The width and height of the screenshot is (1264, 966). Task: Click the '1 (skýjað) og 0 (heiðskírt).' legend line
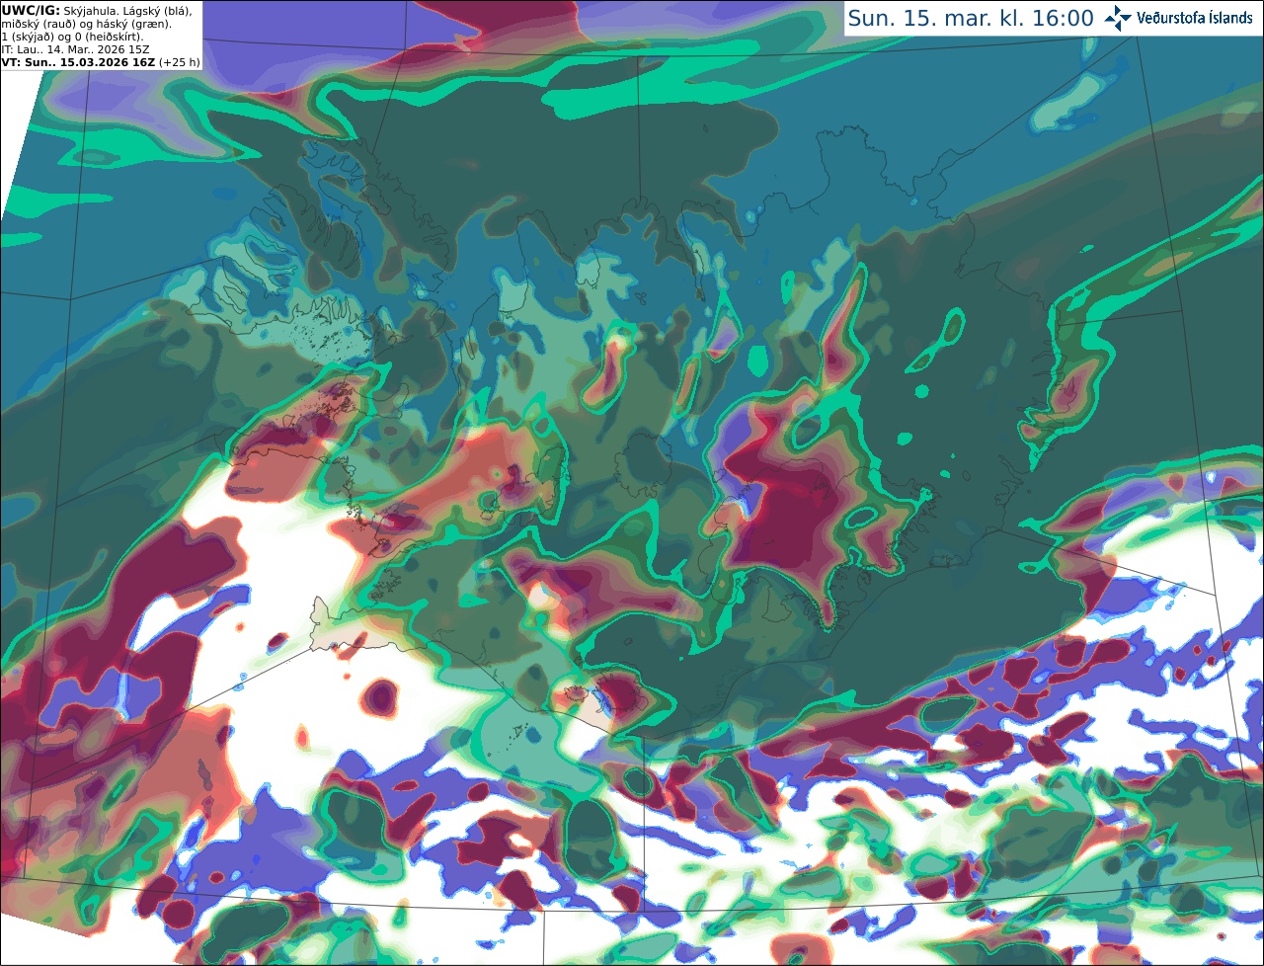tap(72, 36)
